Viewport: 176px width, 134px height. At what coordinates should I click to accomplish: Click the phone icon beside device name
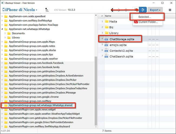coord(4,10)
